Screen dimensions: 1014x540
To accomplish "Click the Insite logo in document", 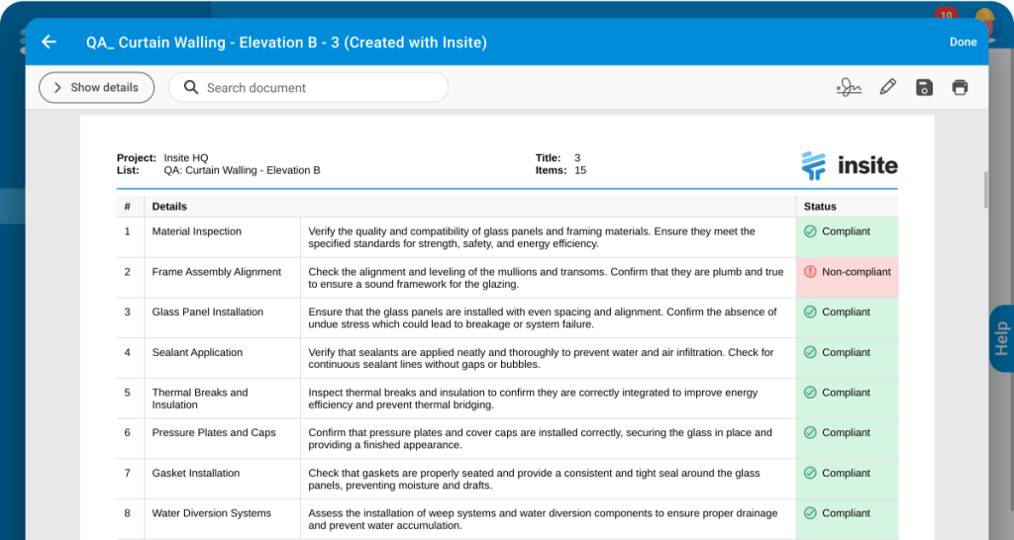I will coord(849,165).
